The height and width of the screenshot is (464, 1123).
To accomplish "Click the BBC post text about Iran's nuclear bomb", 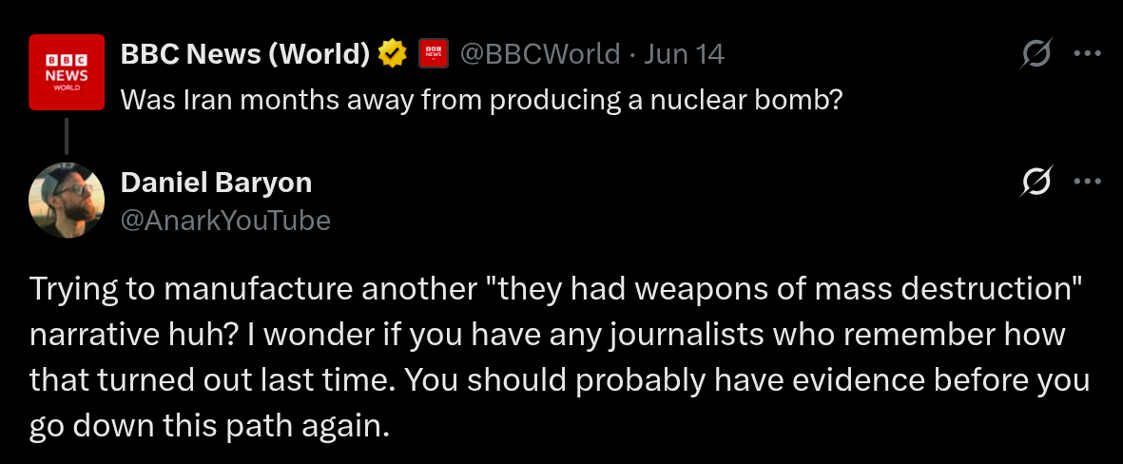I will click(x=481, y=99).
